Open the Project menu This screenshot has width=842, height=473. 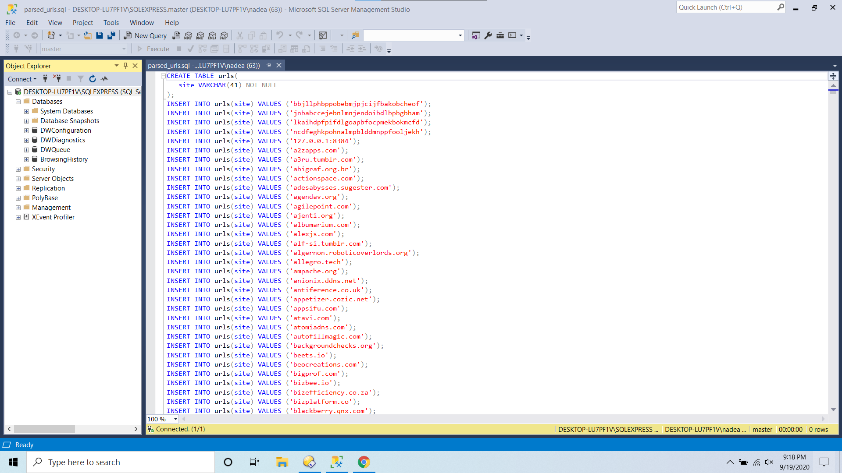pyautogui.click(x=82, y=23)
